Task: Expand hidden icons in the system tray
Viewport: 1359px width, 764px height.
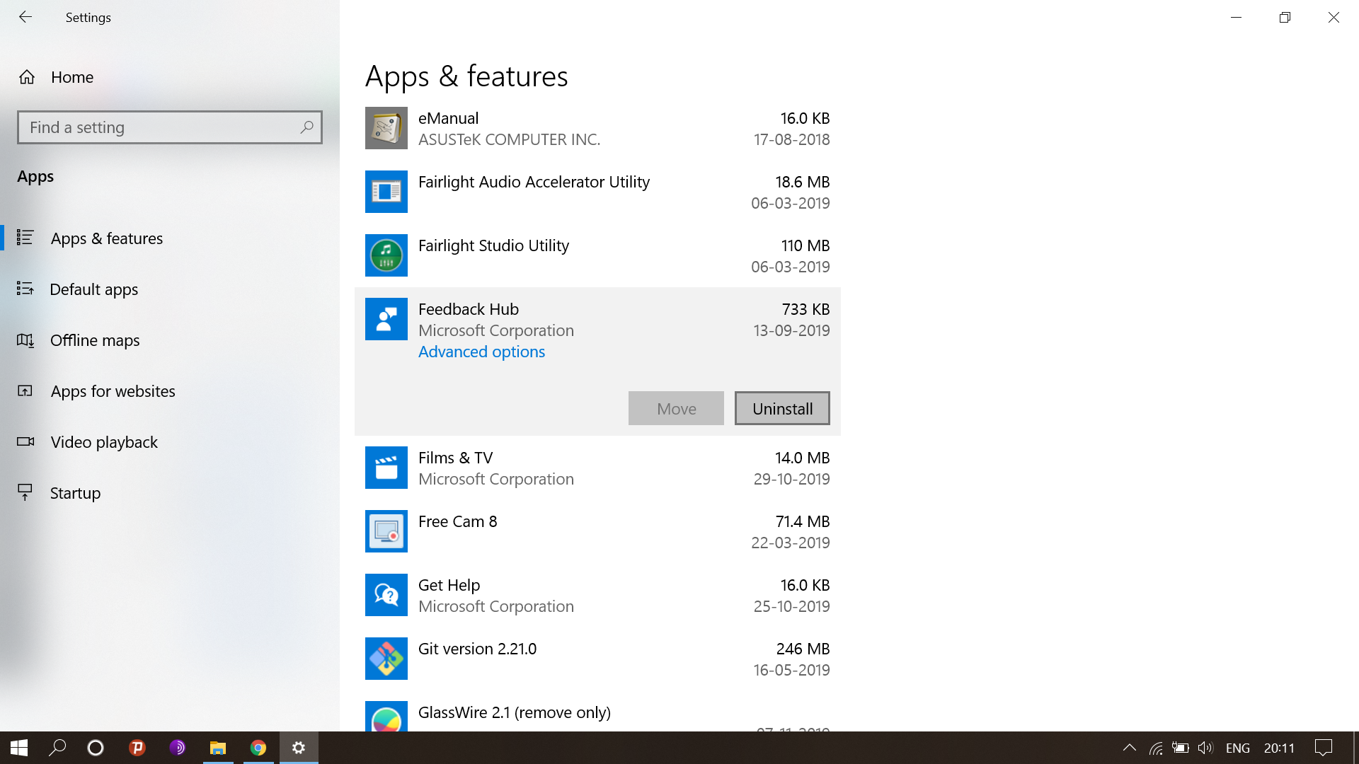Action: pyautogui.click(x=1129, y=748)
